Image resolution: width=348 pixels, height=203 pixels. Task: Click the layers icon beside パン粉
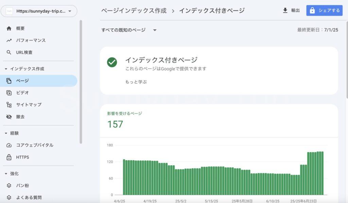point(9,186)
